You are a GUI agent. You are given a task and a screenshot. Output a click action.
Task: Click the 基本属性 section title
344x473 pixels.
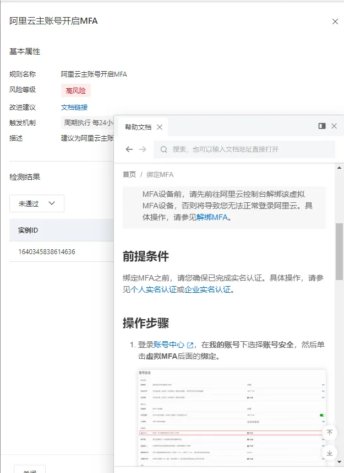(25, 52)
